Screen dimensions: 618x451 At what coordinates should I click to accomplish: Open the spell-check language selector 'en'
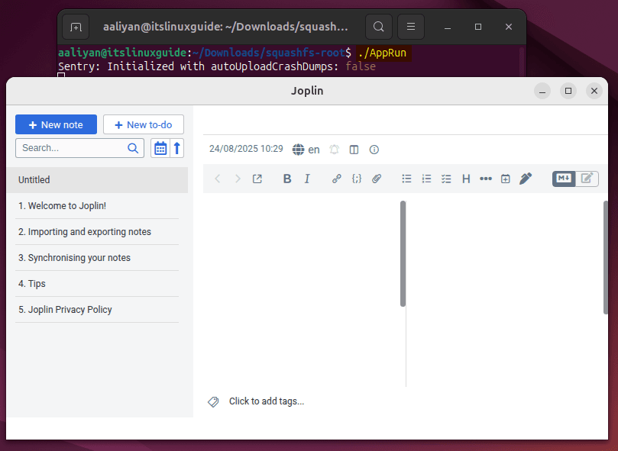coord(306,150)
